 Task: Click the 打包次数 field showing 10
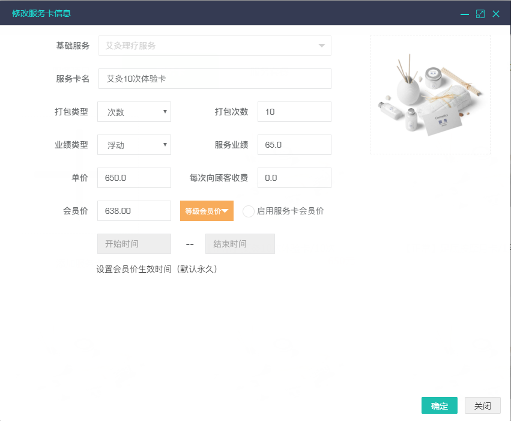[x=294, y=112]
